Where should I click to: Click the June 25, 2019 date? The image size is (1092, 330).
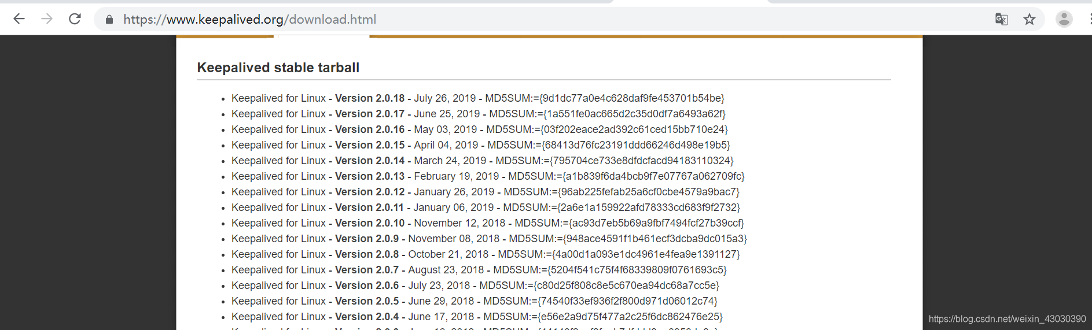[x=447, y=114]
